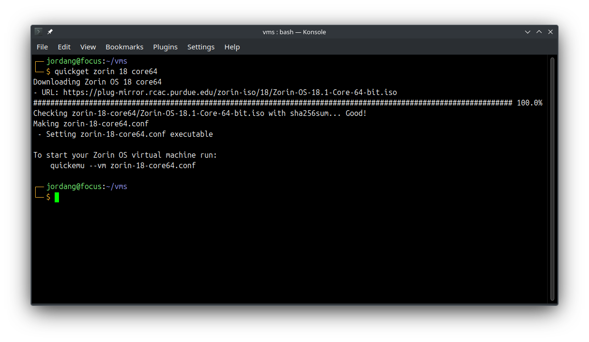The image size is (589, 342).
Task: Click 'Making zorin-18-core64.conf' line
Action: [x=91, y=123]
